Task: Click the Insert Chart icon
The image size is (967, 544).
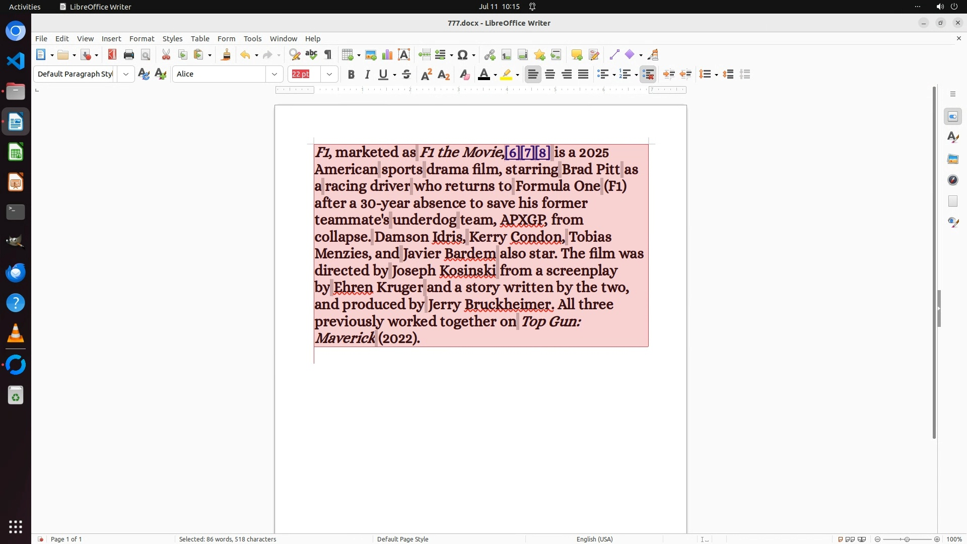Action: [x=387, y=55]
